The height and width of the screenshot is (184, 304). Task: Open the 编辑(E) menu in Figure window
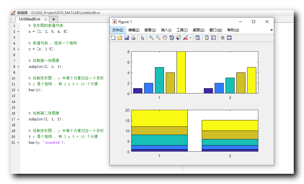coord(134,30)
